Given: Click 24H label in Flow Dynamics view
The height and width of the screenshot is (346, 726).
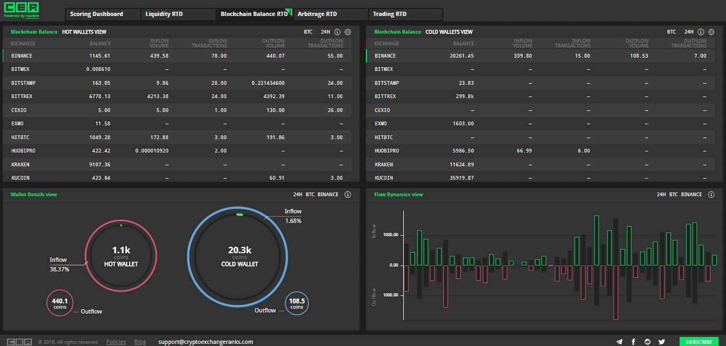Looking at the screenshot, I should tap(661, 195).
